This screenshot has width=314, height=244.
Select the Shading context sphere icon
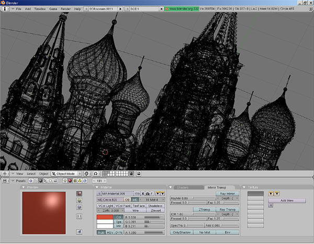point(41,181)
